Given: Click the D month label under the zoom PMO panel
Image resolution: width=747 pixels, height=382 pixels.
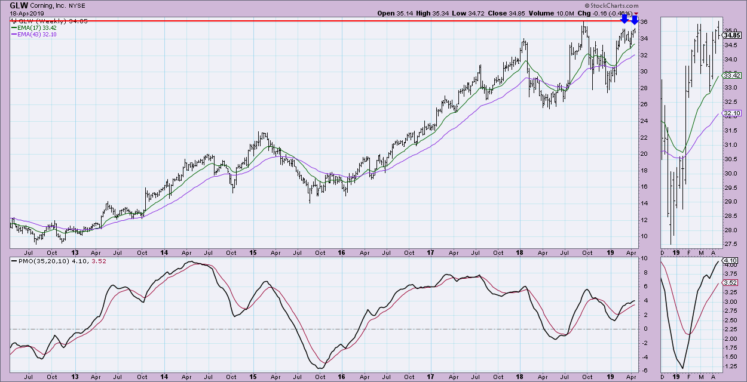Looking at the screenshot, I should coord(663,378).
